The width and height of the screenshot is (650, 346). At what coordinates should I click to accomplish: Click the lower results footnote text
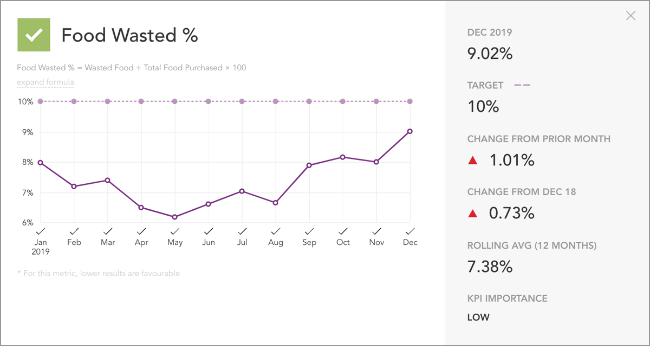pyautogui.click(x=97, y=273)
